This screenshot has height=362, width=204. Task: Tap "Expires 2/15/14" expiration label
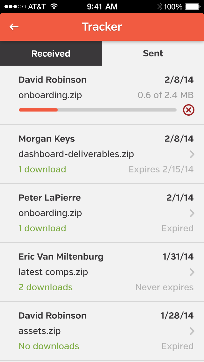[x=161, y=169]
